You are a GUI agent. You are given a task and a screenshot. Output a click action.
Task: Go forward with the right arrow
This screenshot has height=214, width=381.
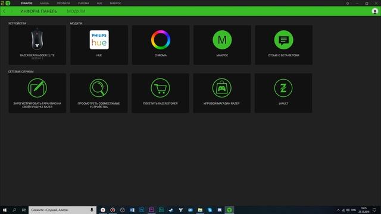11,11
